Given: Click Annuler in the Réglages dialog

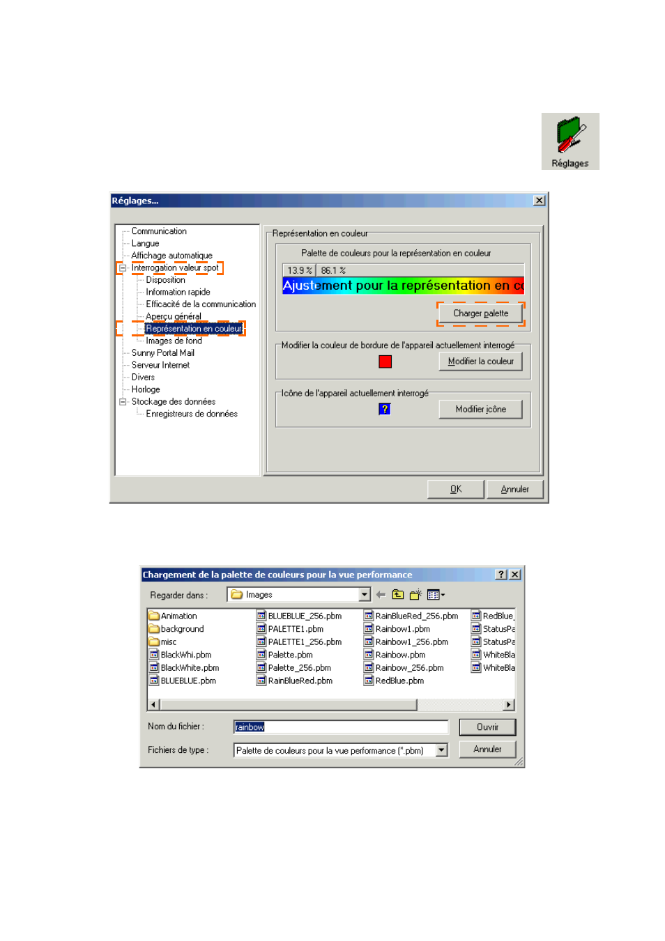Looking at the screenshot, I should click(x=515, y=490).
